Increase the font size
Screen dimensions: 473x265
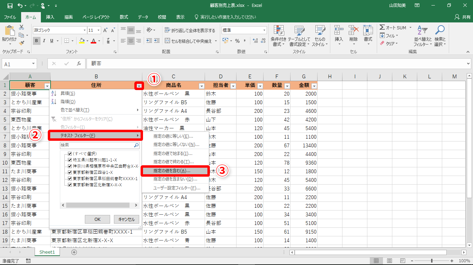coord(106,30)
